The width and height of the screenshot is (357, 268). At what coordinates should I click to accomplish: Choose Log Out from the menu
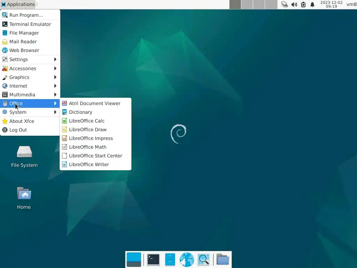coord(30,130)
